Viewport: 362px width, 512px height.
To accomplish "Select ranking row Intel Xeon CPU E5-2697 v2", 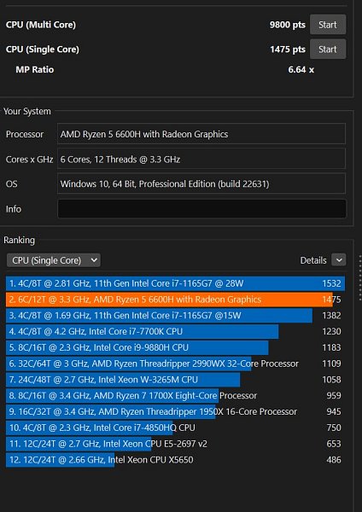I will (173, 444).
